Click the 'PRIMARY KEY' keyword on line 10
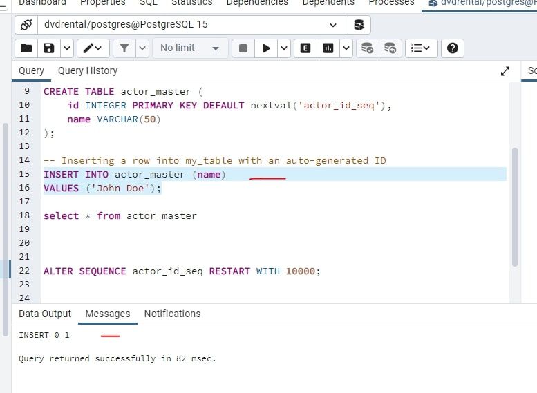 tap(164, 105)
